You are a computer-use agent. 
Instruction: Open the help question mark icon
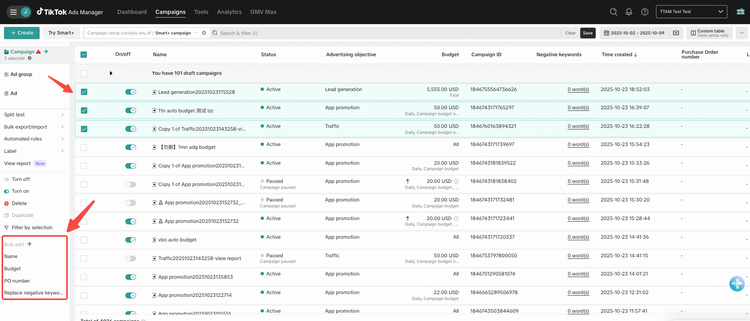[x=645, y=12]
